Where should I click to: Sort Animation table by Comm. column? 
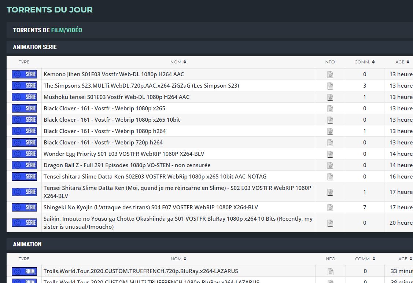pos(365,259)
